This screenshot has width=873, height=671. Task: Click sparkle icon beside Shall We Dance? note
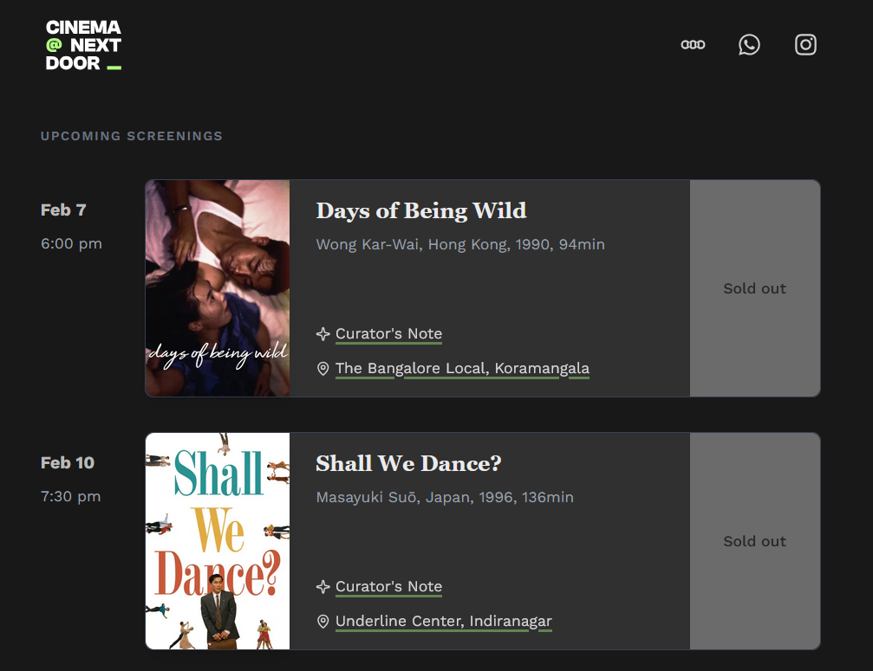[x=323, y=587]
